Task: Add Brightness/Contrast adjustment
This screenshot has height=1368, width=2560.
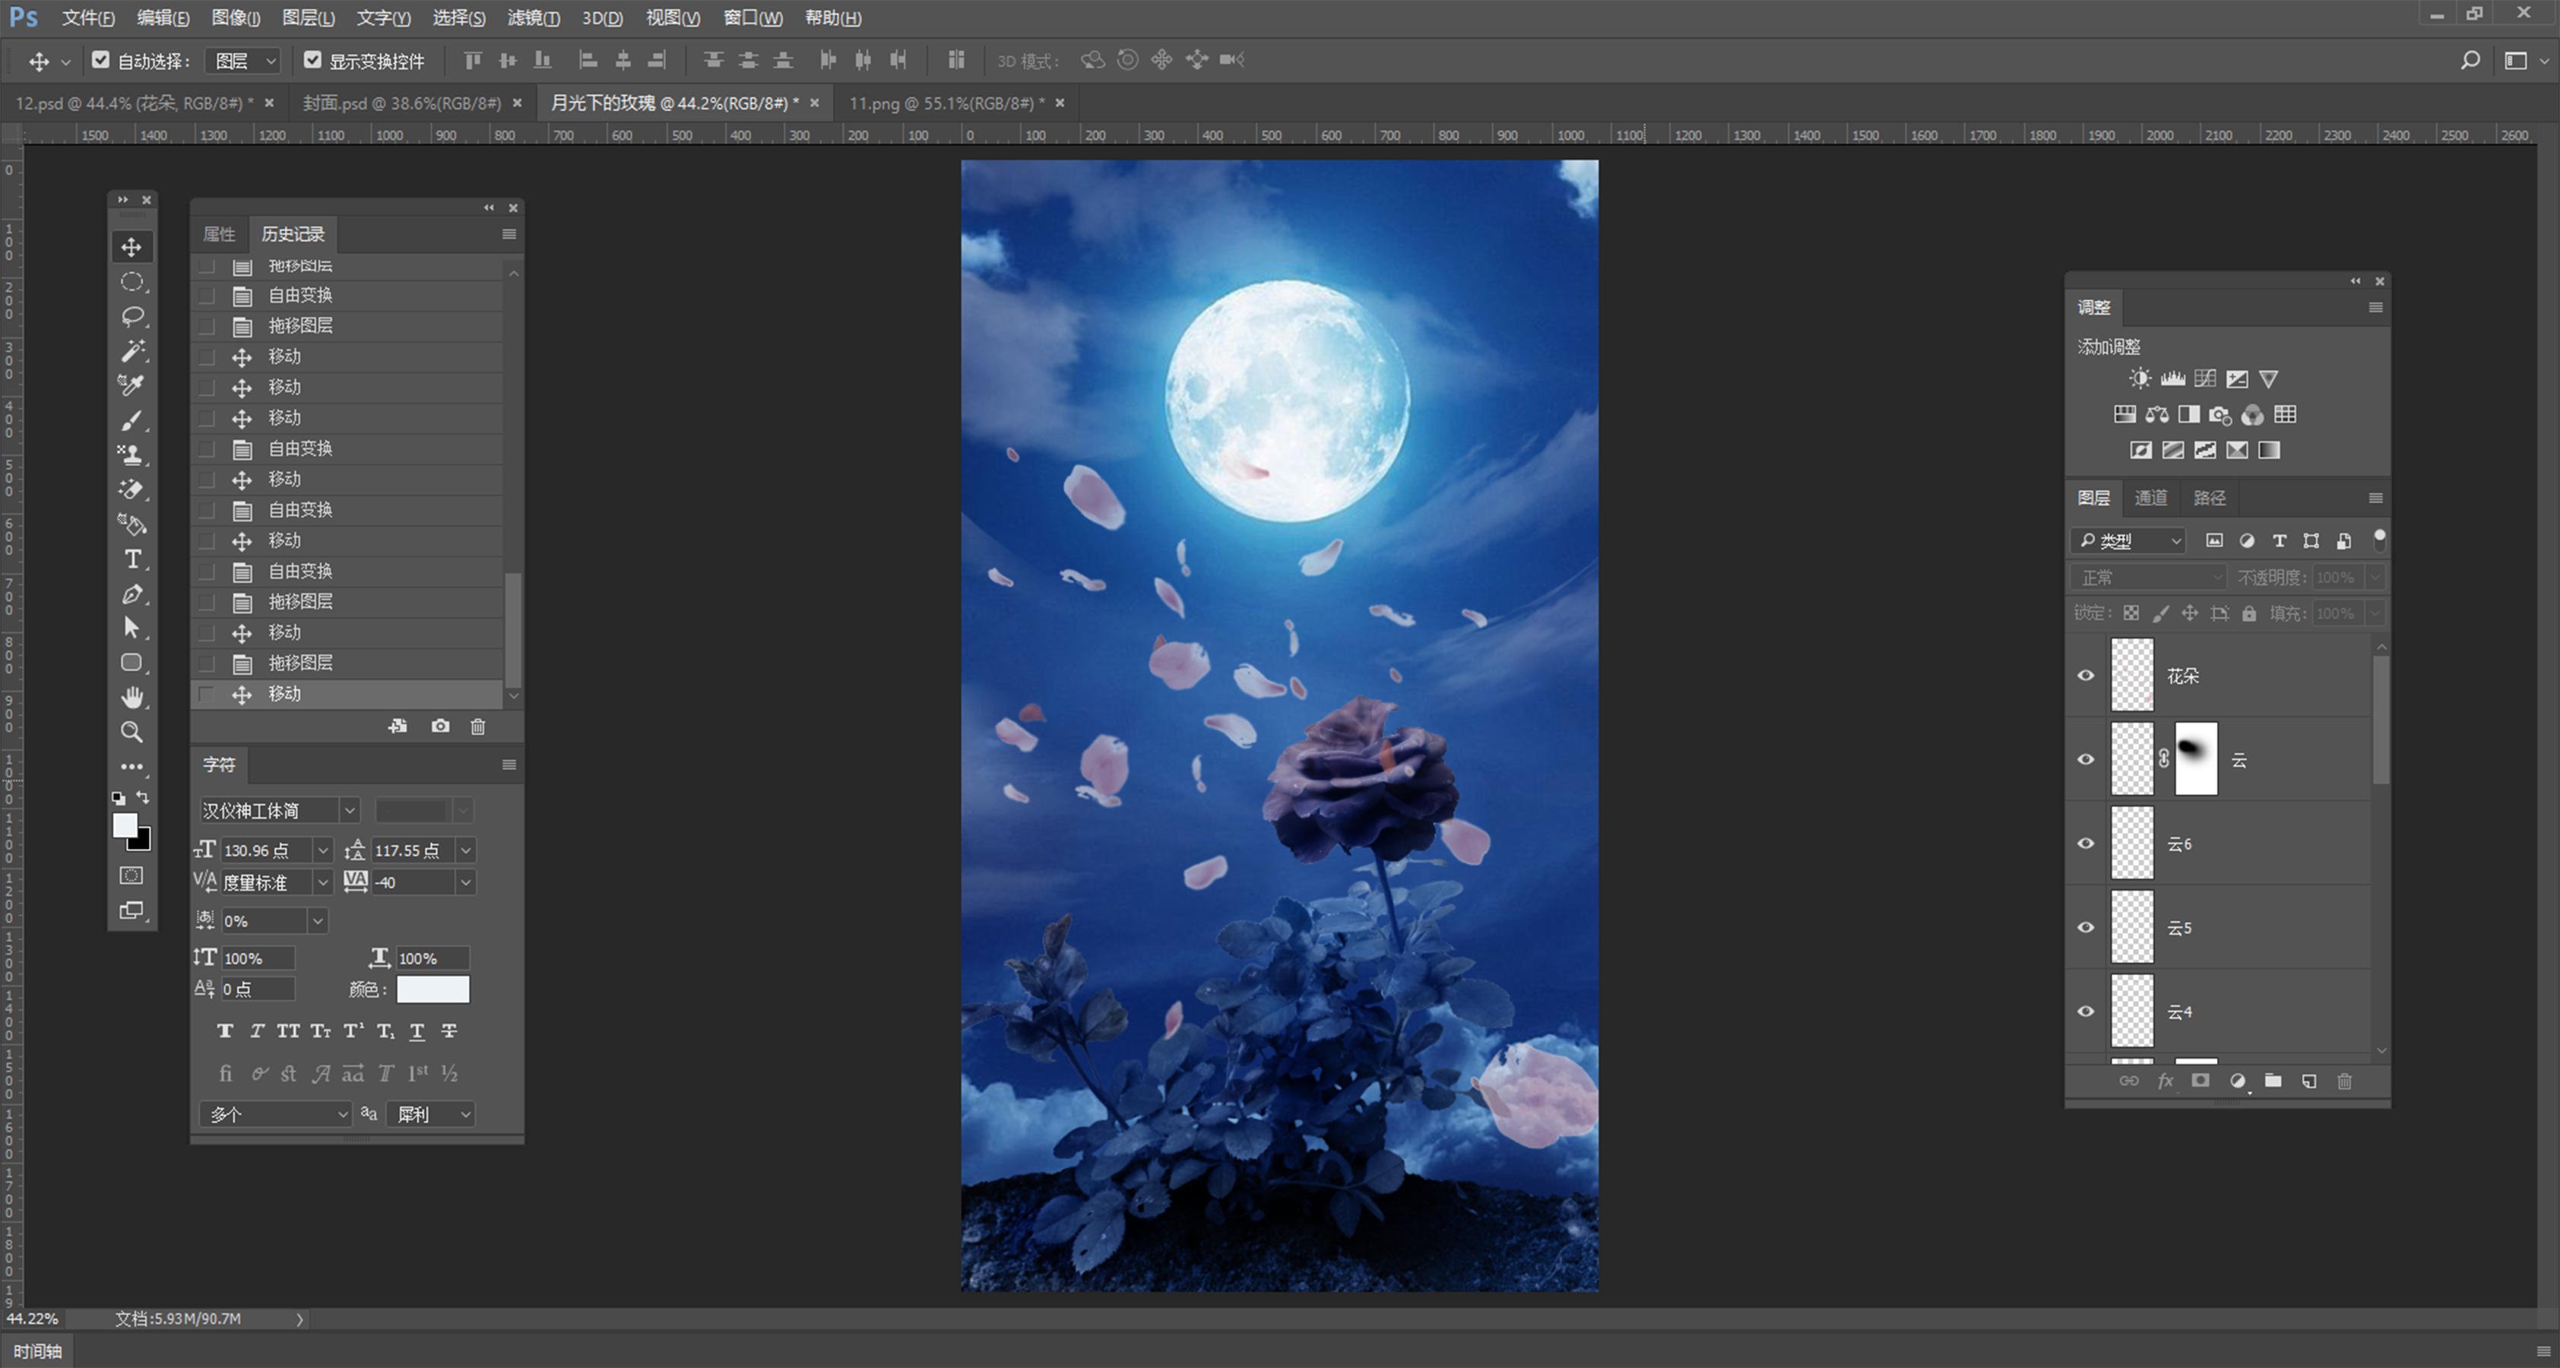Action: click(2140, 378)
